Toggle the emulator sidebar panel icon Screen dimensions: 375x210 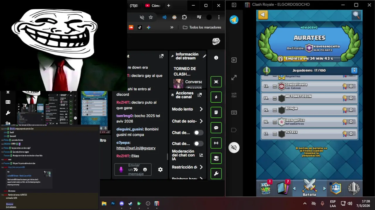click(234, 5)
